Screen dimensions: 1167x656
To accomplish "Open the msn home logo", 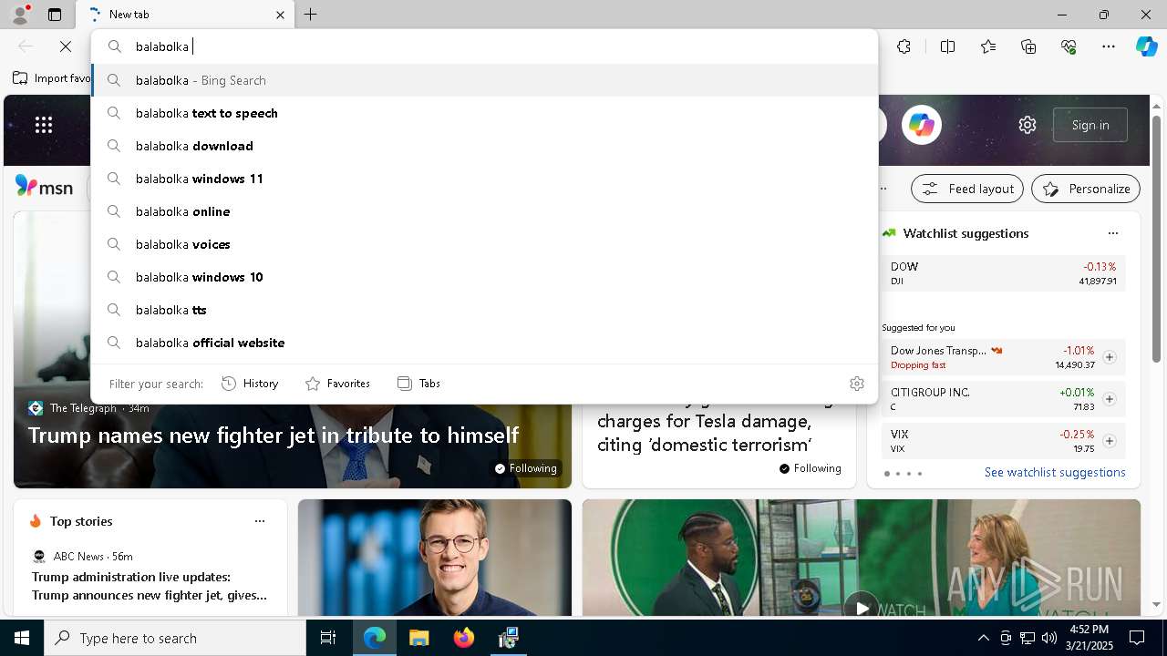I will [x=44, y=187].
